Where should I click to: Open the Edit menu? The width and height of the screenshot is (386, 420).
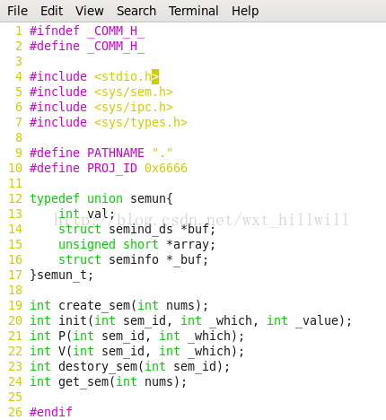point(51,11)
